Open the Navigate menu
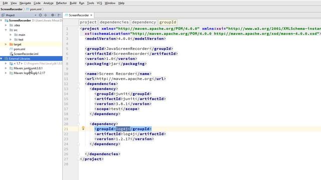This screenshot has width=321, height=180. point(25,3)
